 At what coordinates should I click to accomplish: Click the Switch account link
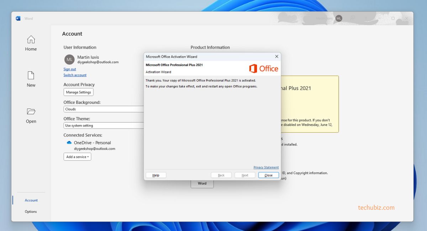tap(75, 75)
